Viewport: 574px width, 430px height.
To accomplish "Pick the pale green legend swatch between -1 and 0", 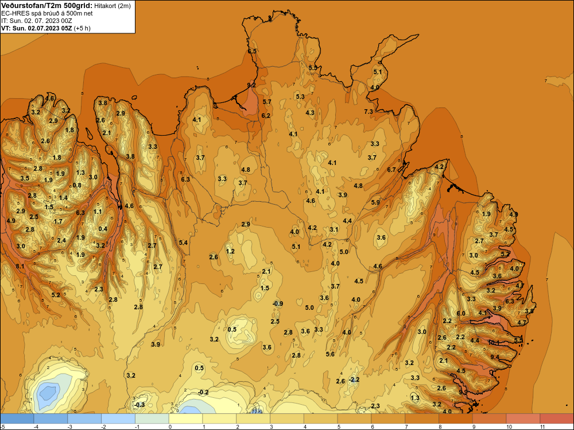I will (152, 419).
